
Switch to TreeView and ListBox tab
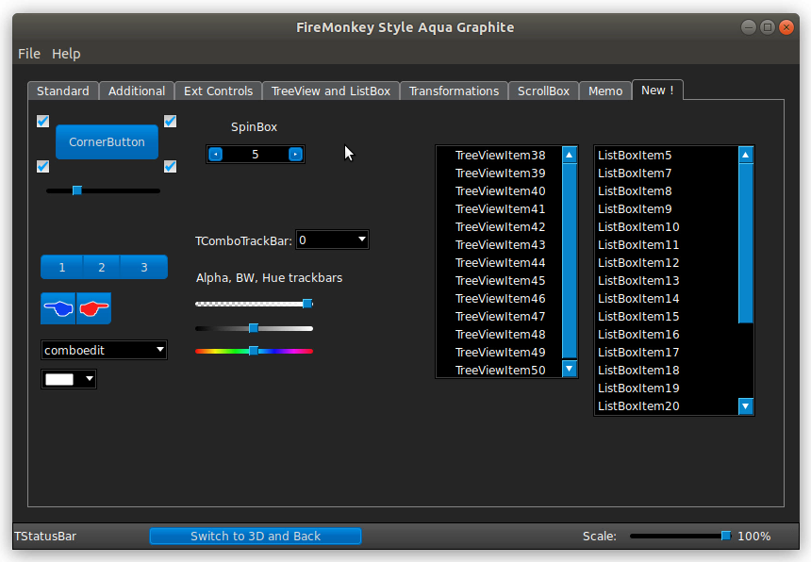click(331, 91)
